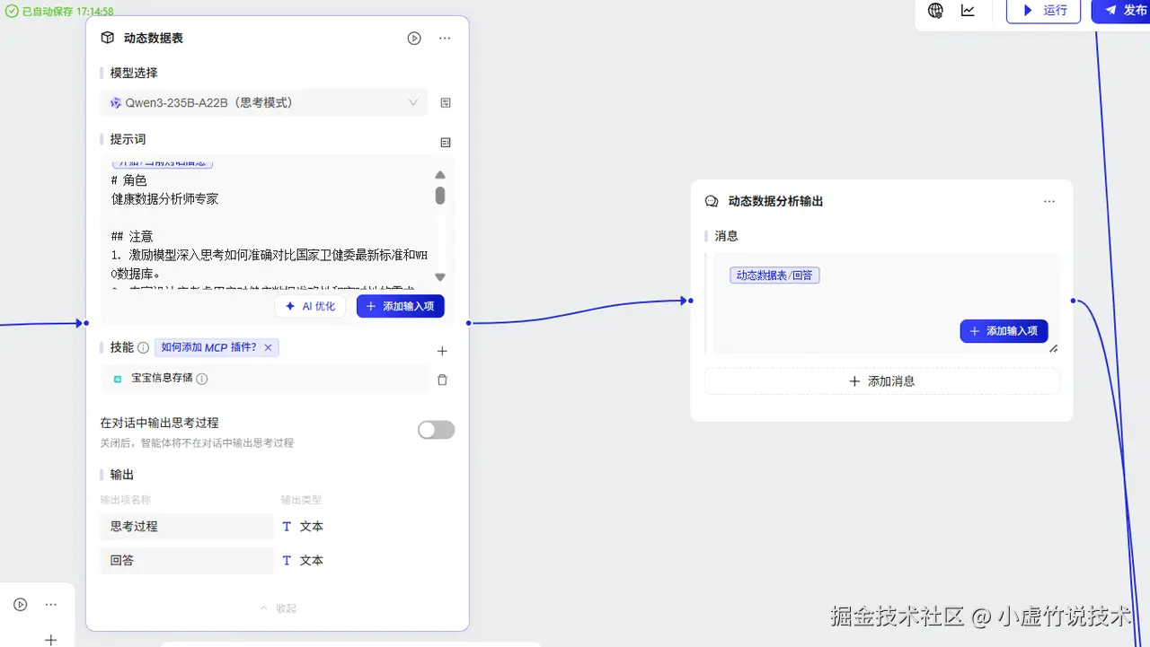
Task: Open the 动态数据分析输出 node options menu
Action: [x=1049, y=201]
